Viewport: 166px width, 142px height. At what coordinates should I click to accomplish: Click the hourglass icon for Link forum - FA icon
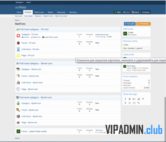point(18,49)
